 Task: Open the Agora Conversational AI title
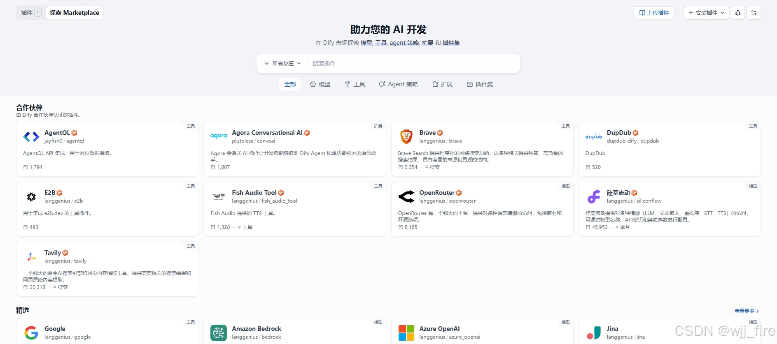(267, 133)
